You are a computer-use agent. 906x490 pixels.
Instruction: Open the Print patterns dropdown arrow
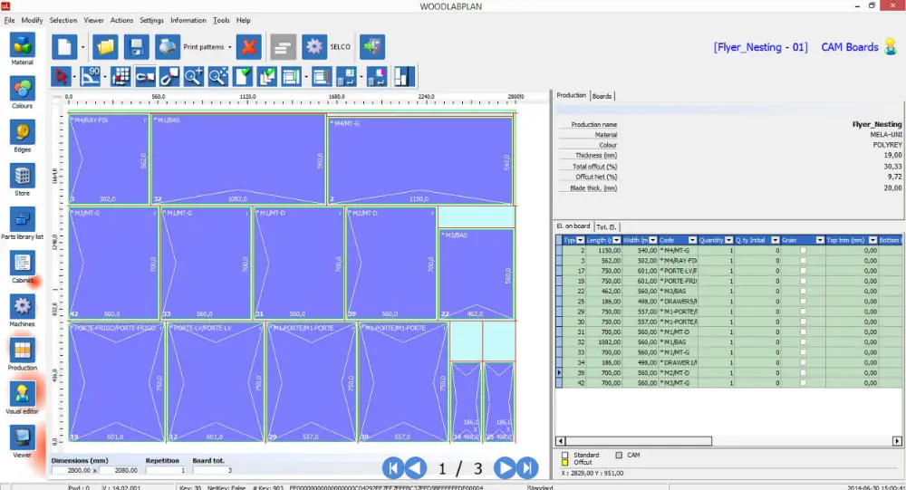pos(230,47)
